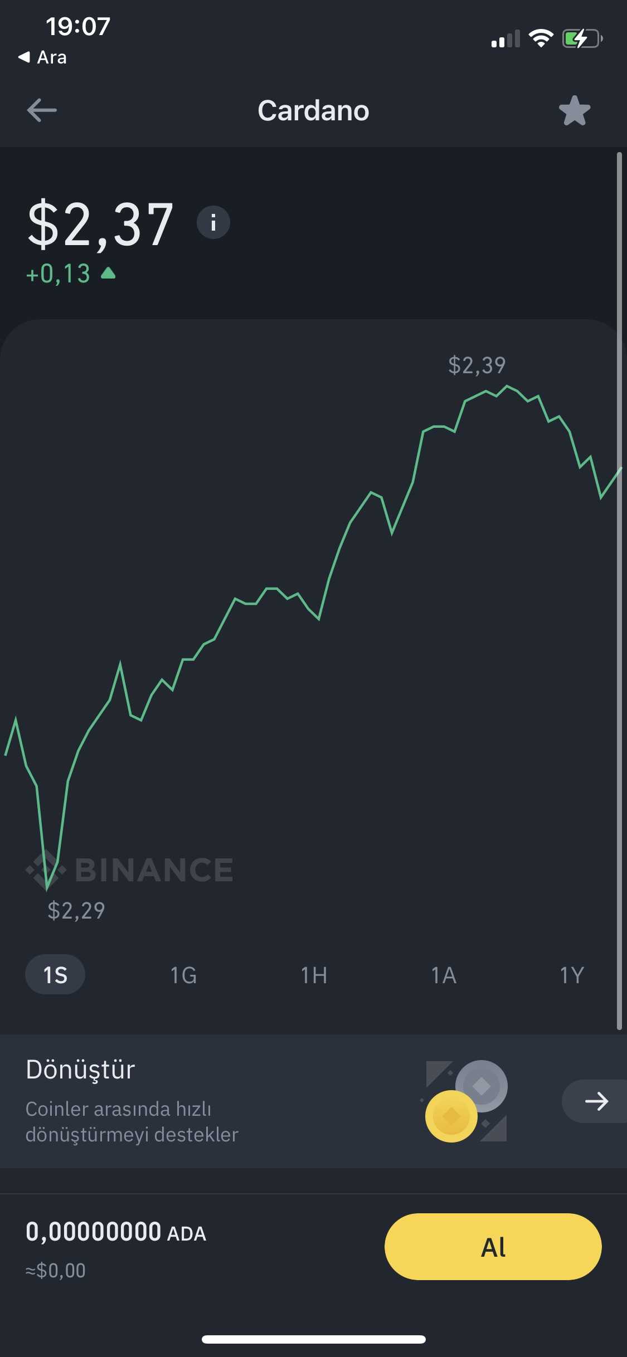Tap the Dönüştür coin swap illustration
The image size is (627, 1357).
pyautogui.click(x=466, y=1101)
